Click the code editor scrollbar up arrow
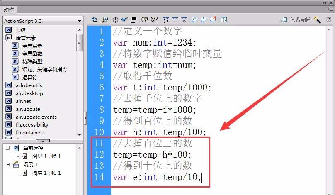The height and width of the screenshot is (195, 335). [329, 30]
